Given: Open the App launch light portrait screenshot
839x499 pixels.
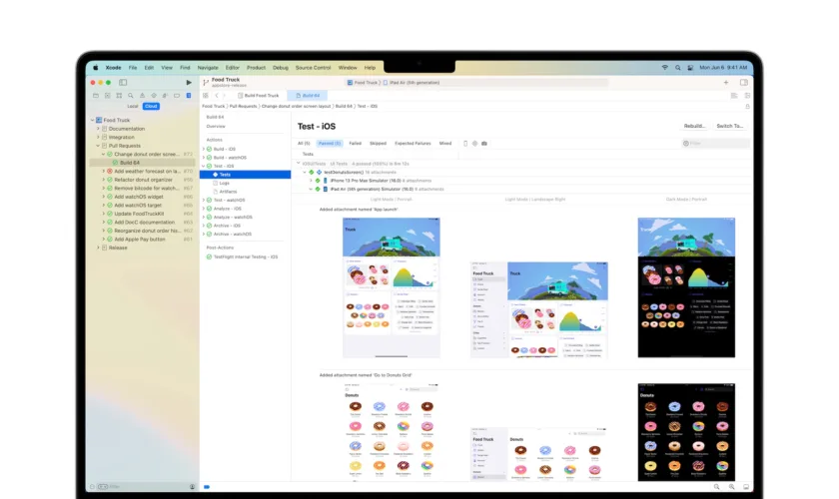Looking at the screenshot, I should [392, 287].
